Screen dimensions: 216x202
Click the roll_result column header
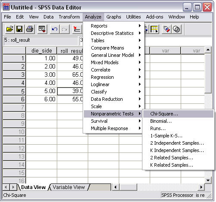(x=70, y=50)
